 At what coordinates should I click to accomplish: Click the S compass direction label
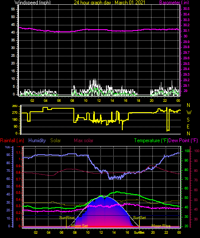click(x=188, y=120)
